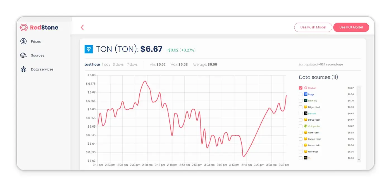Uncheck the Median data source
Image resolution: width=391 pixels, height=187 pixels.
[x=301, y=88]
